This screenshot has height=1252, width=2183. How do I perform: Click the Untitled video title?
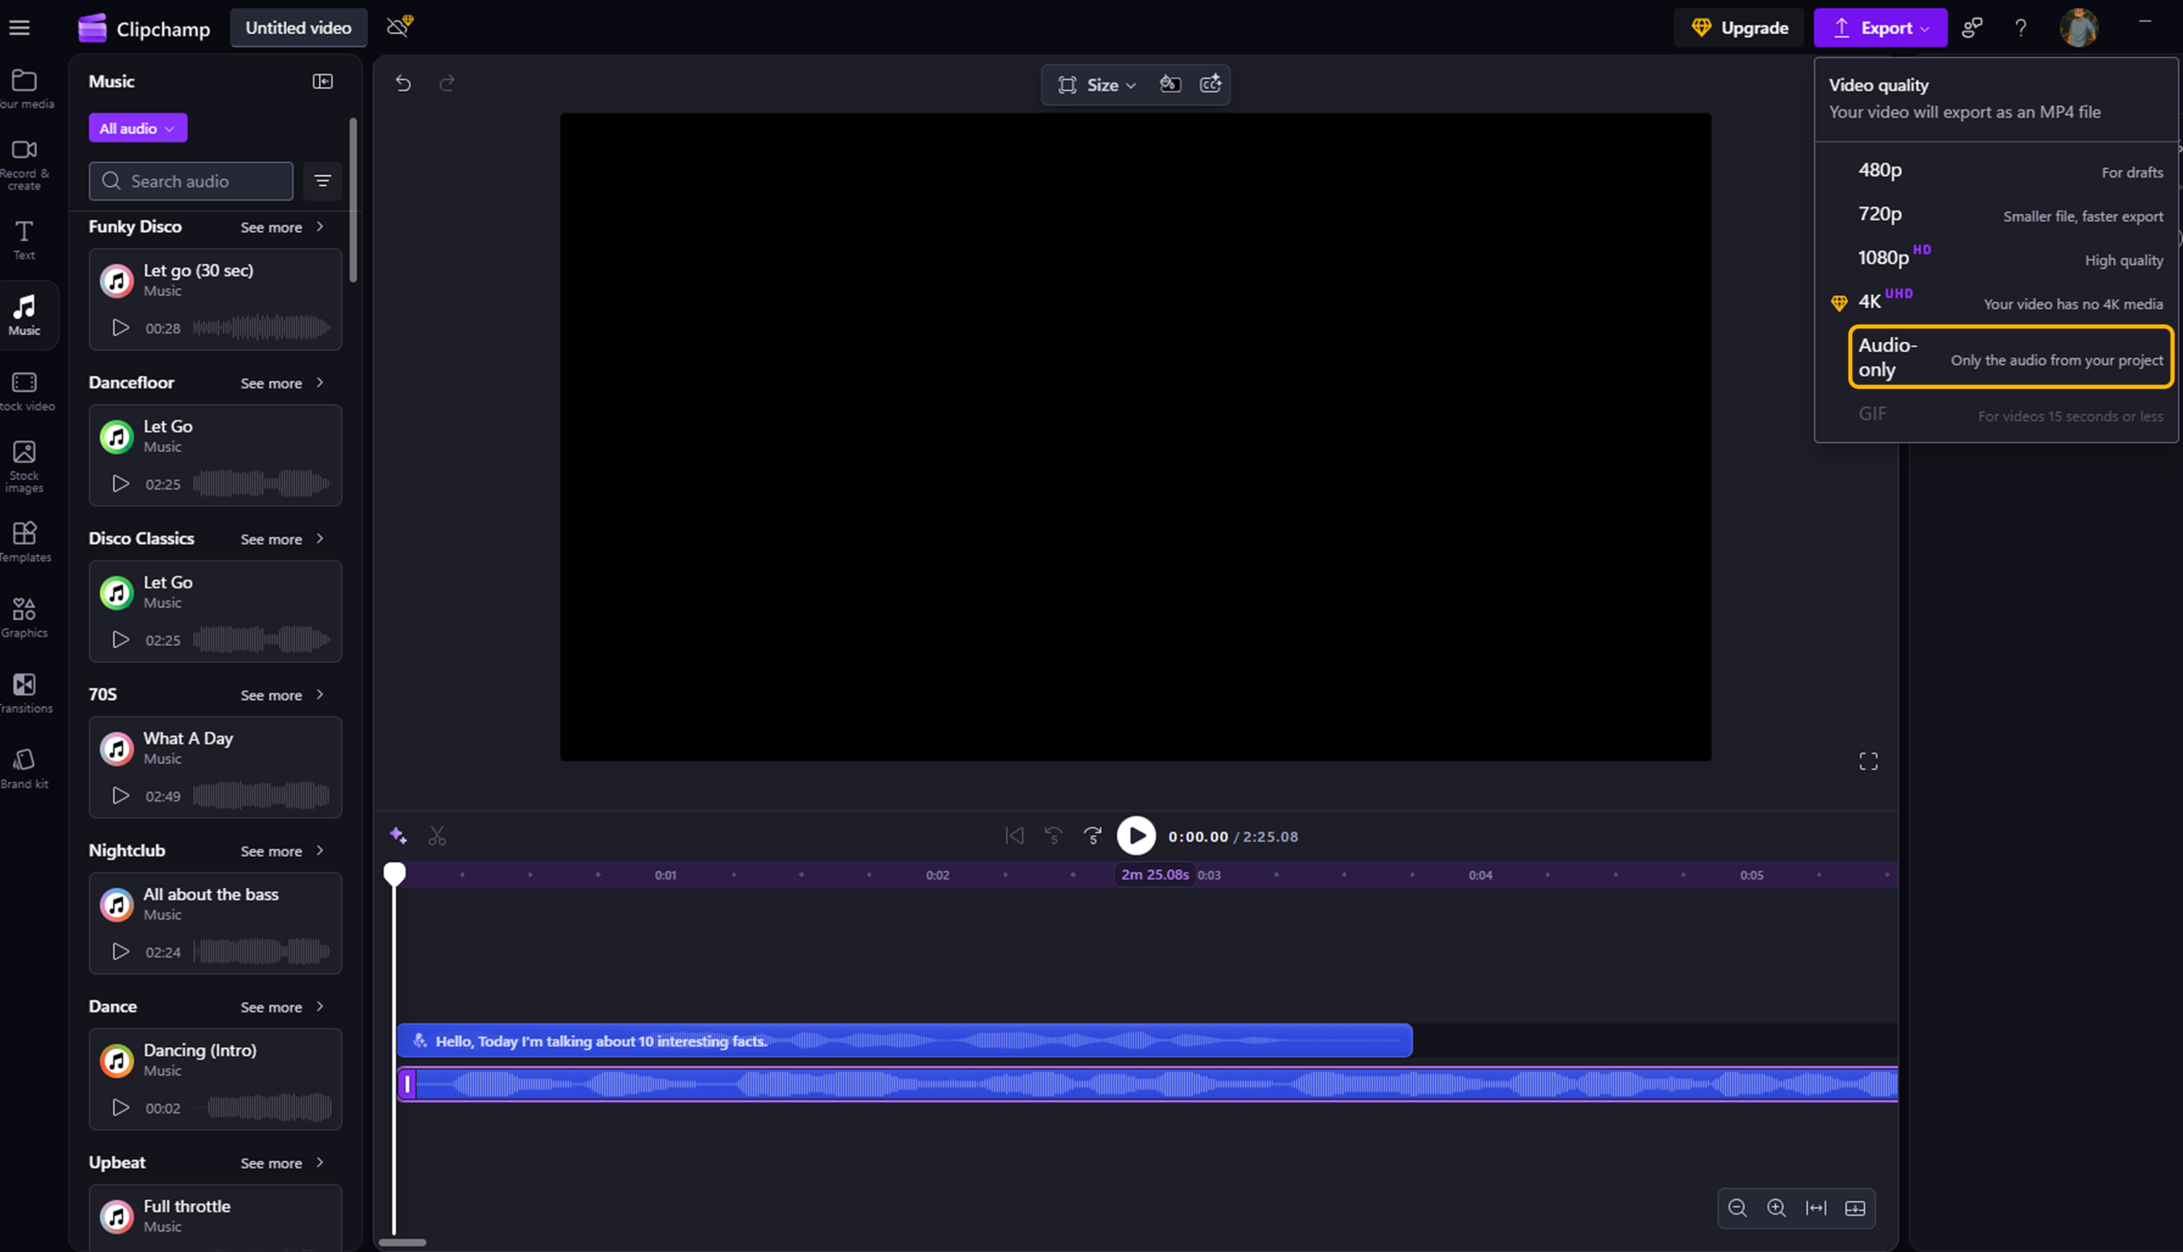click(298, 27)
